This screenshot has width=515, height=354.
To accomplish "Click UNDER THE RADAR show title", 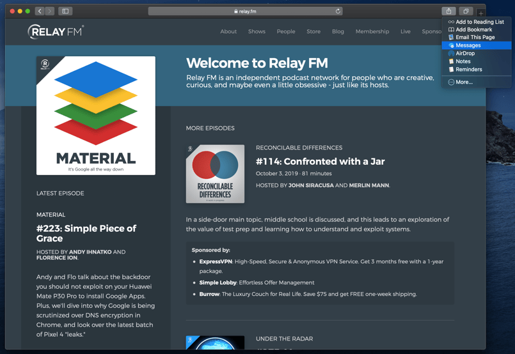I will pyautogui.click(x=285, y=339).
